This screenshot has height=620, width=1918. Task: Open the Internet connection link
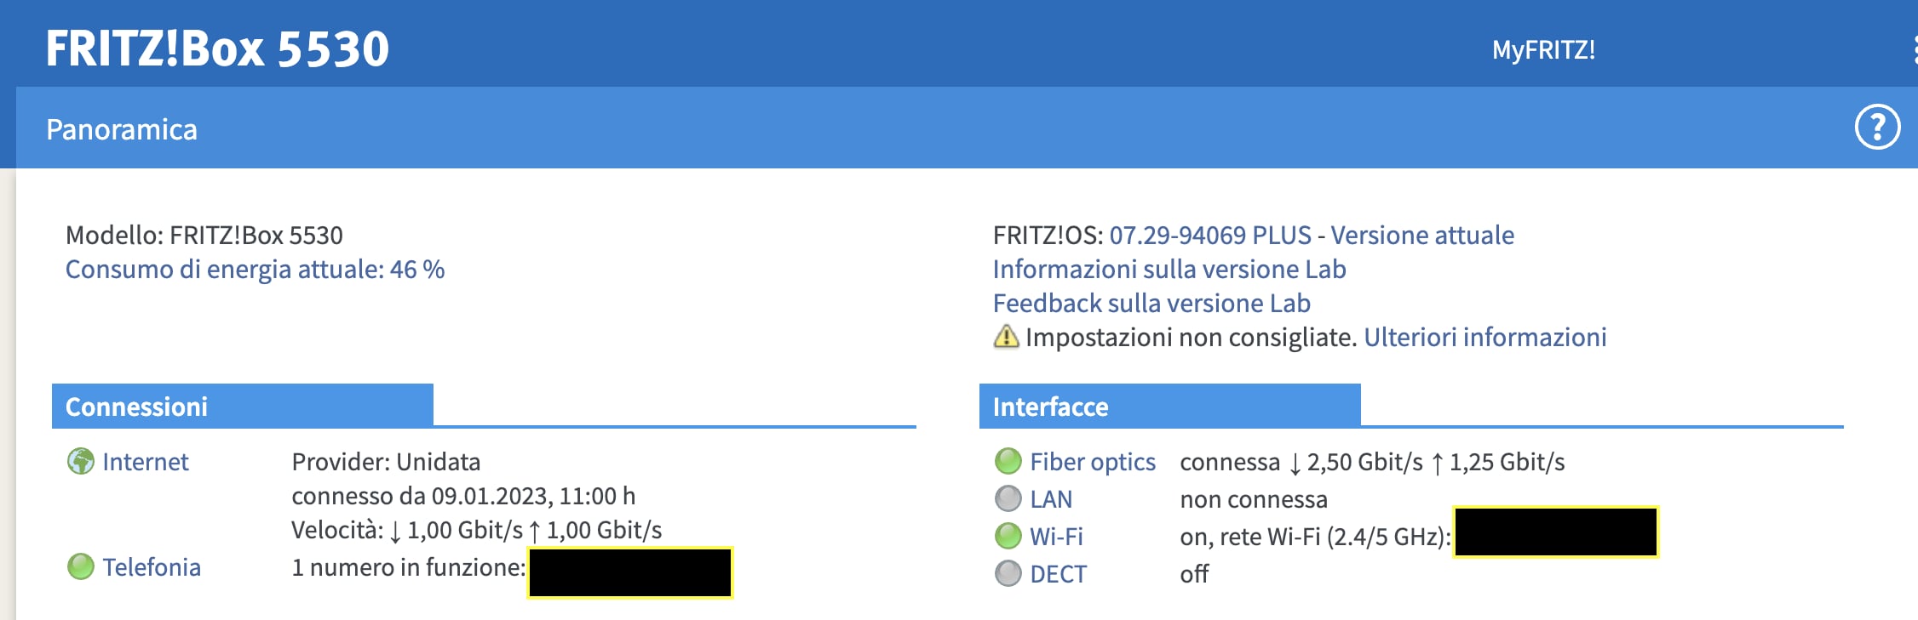pos(146,462)
